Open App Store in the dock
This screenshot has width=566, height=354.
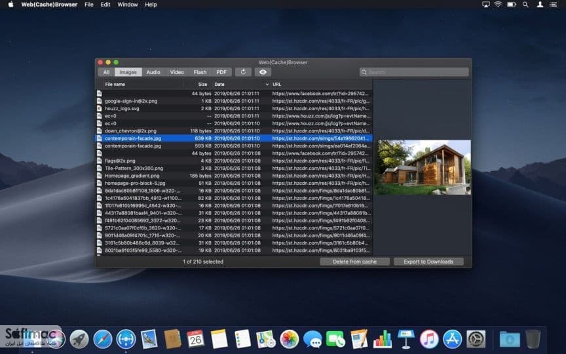coord(452,339)
